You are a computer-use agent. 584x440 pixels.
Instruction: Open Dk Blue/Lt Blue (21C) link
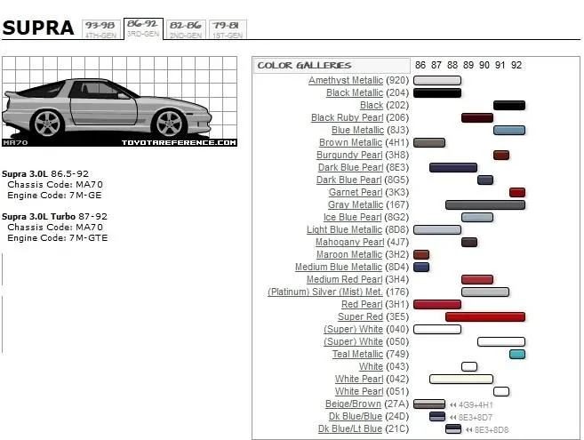pos(350,429)
